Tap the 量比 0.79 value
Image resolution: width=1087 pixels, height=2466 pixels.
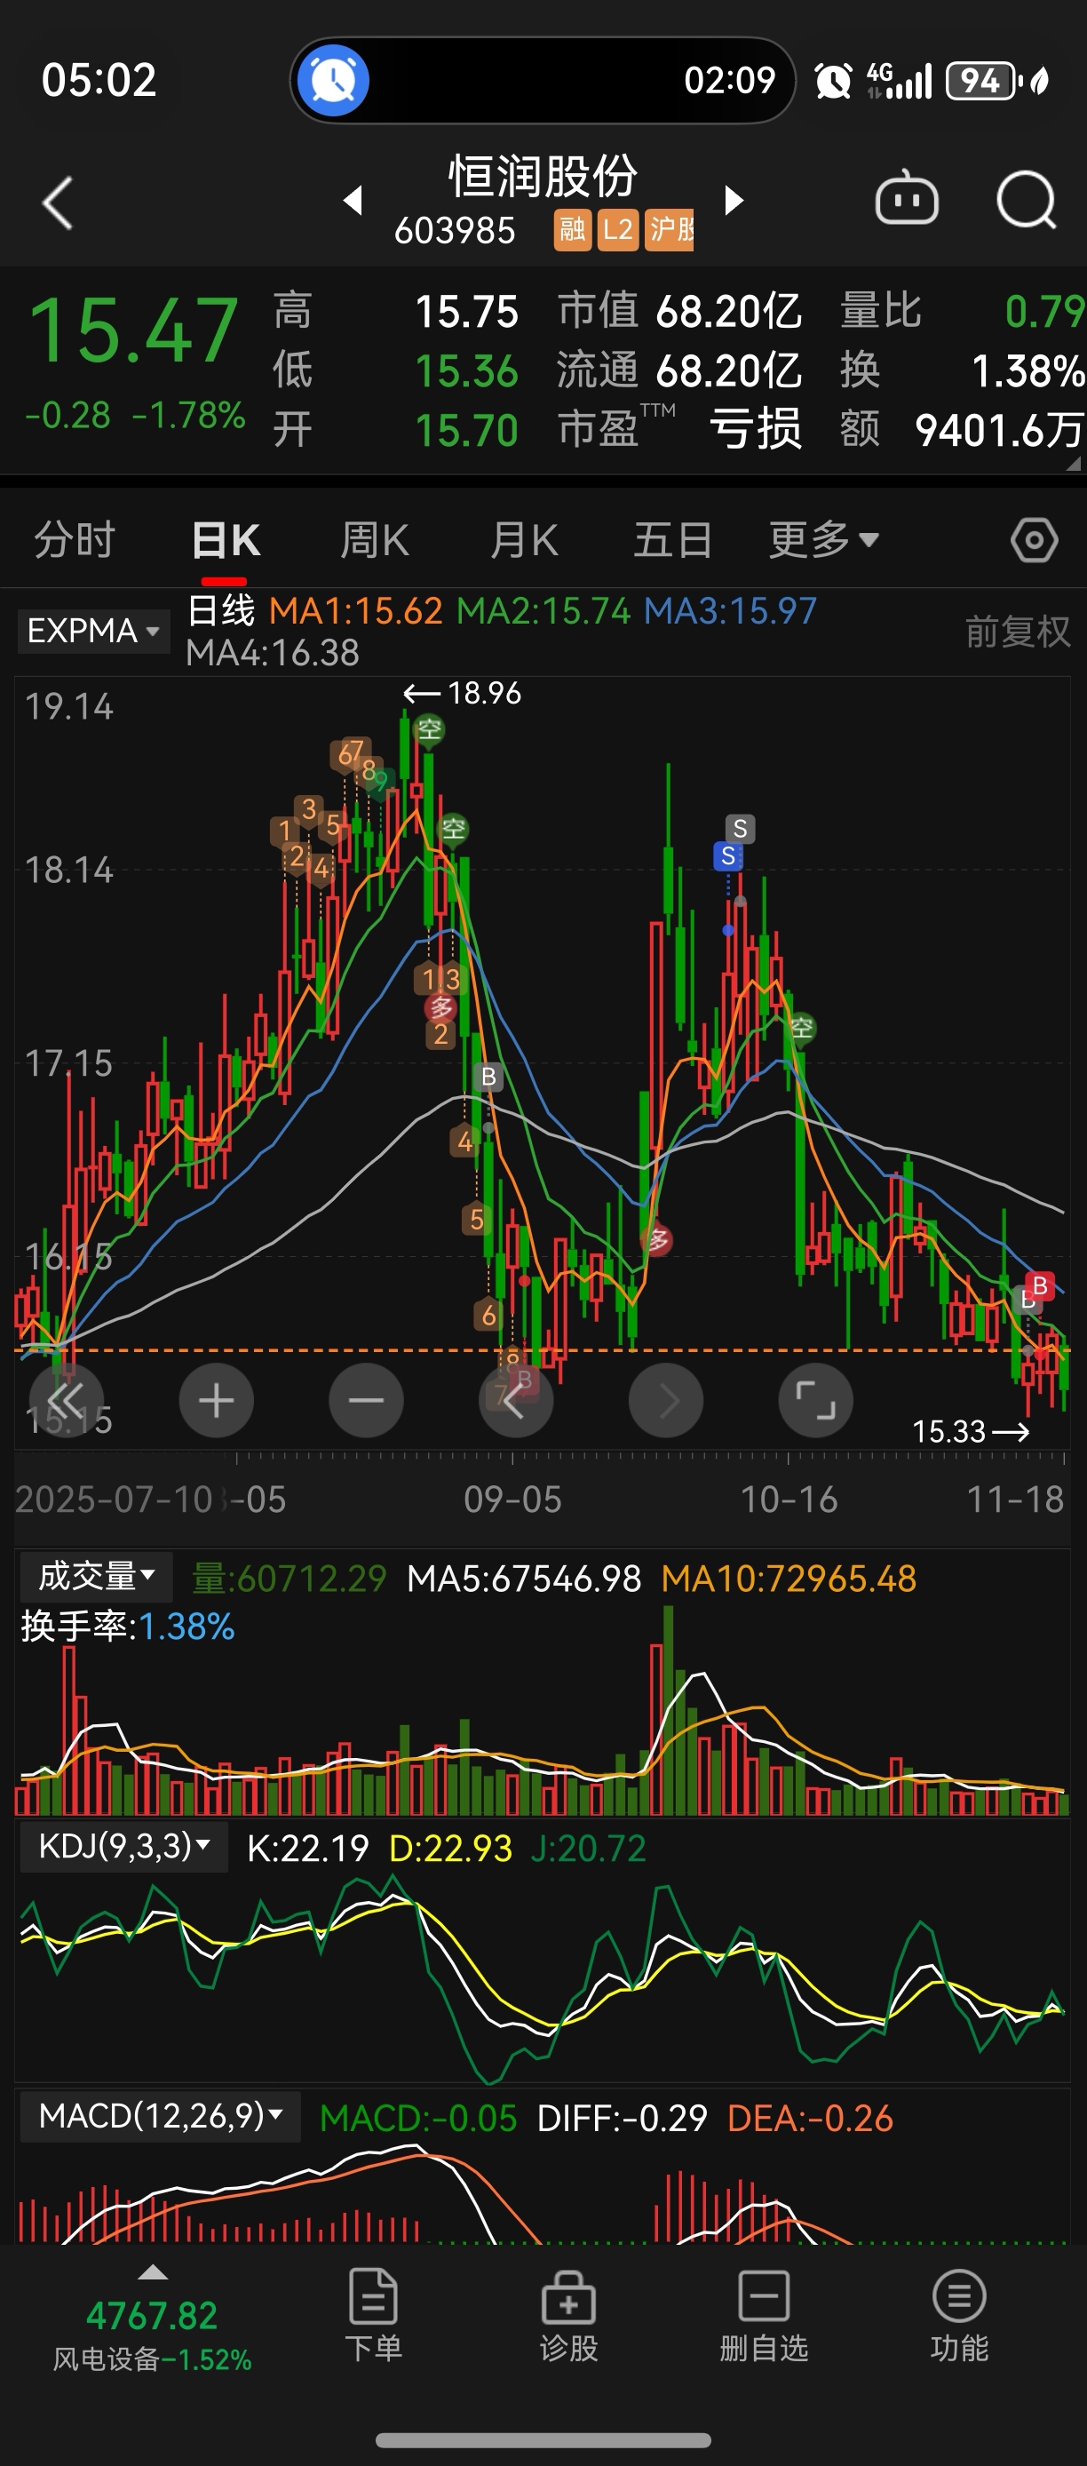(1044, 312)
